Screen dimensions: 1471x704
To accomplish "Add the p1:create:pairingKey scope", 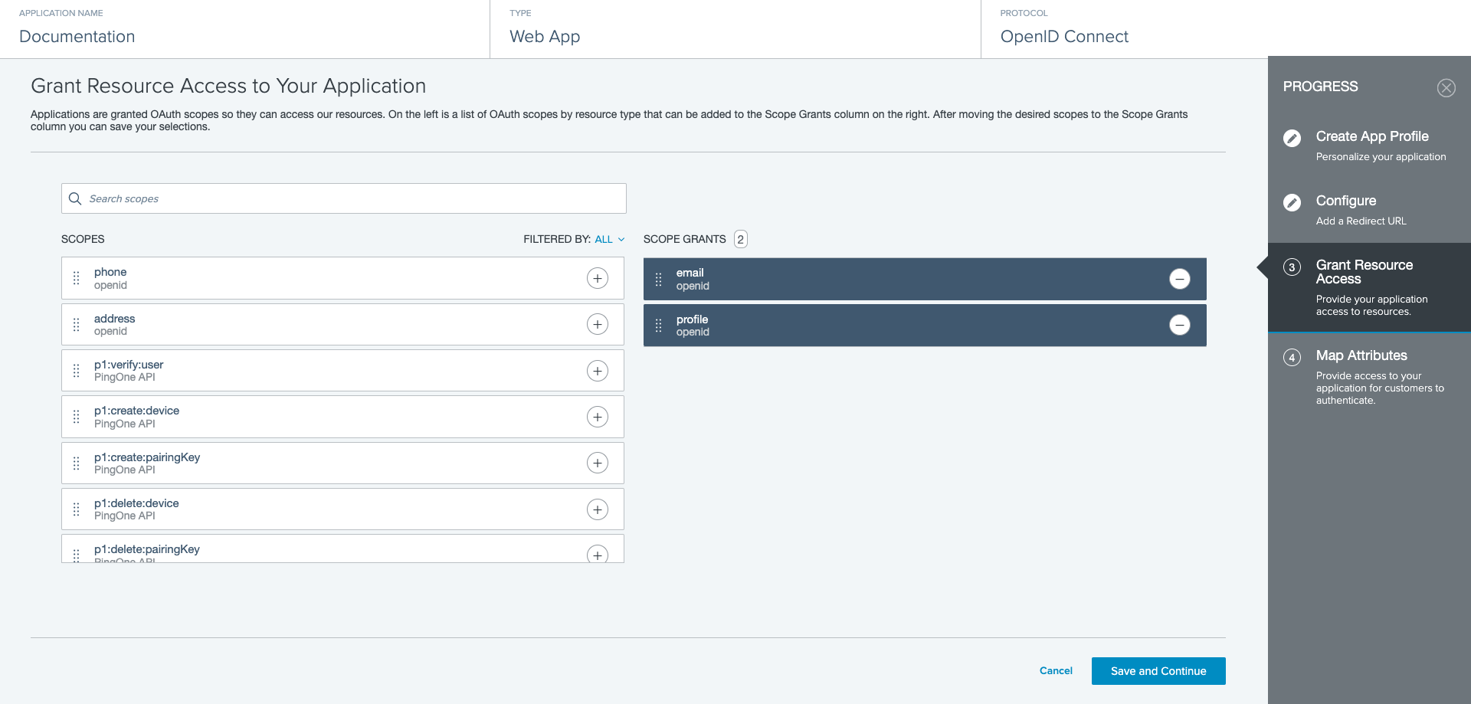I will point(597,463).
